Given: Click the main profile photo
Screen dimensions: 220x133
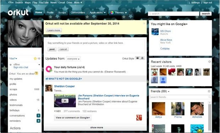Looking at the screenshot, I should click(25, 33).
